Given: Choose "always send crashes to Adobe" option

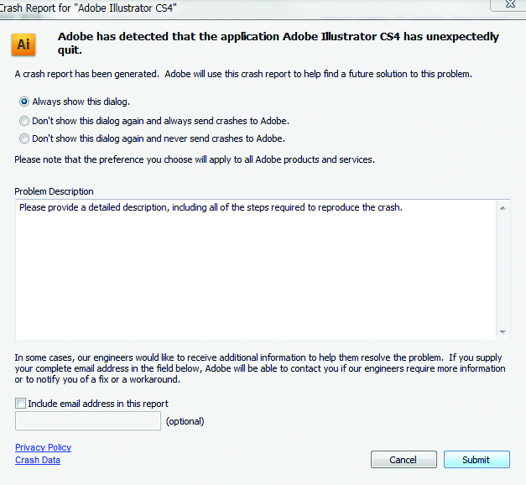Looking at the screenshot, I should pos(24,121).
